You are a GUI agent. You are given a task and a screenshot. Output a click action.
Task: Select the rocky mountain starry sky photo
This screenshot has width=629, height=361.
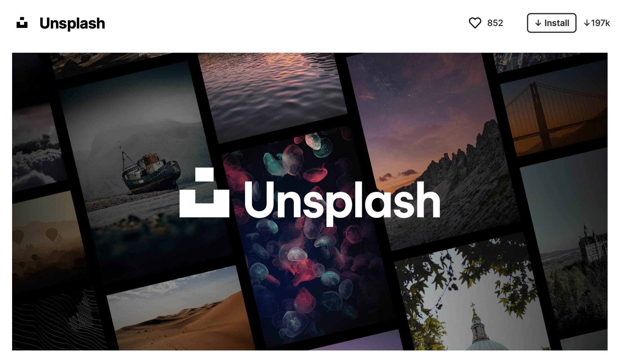(434, 149)
